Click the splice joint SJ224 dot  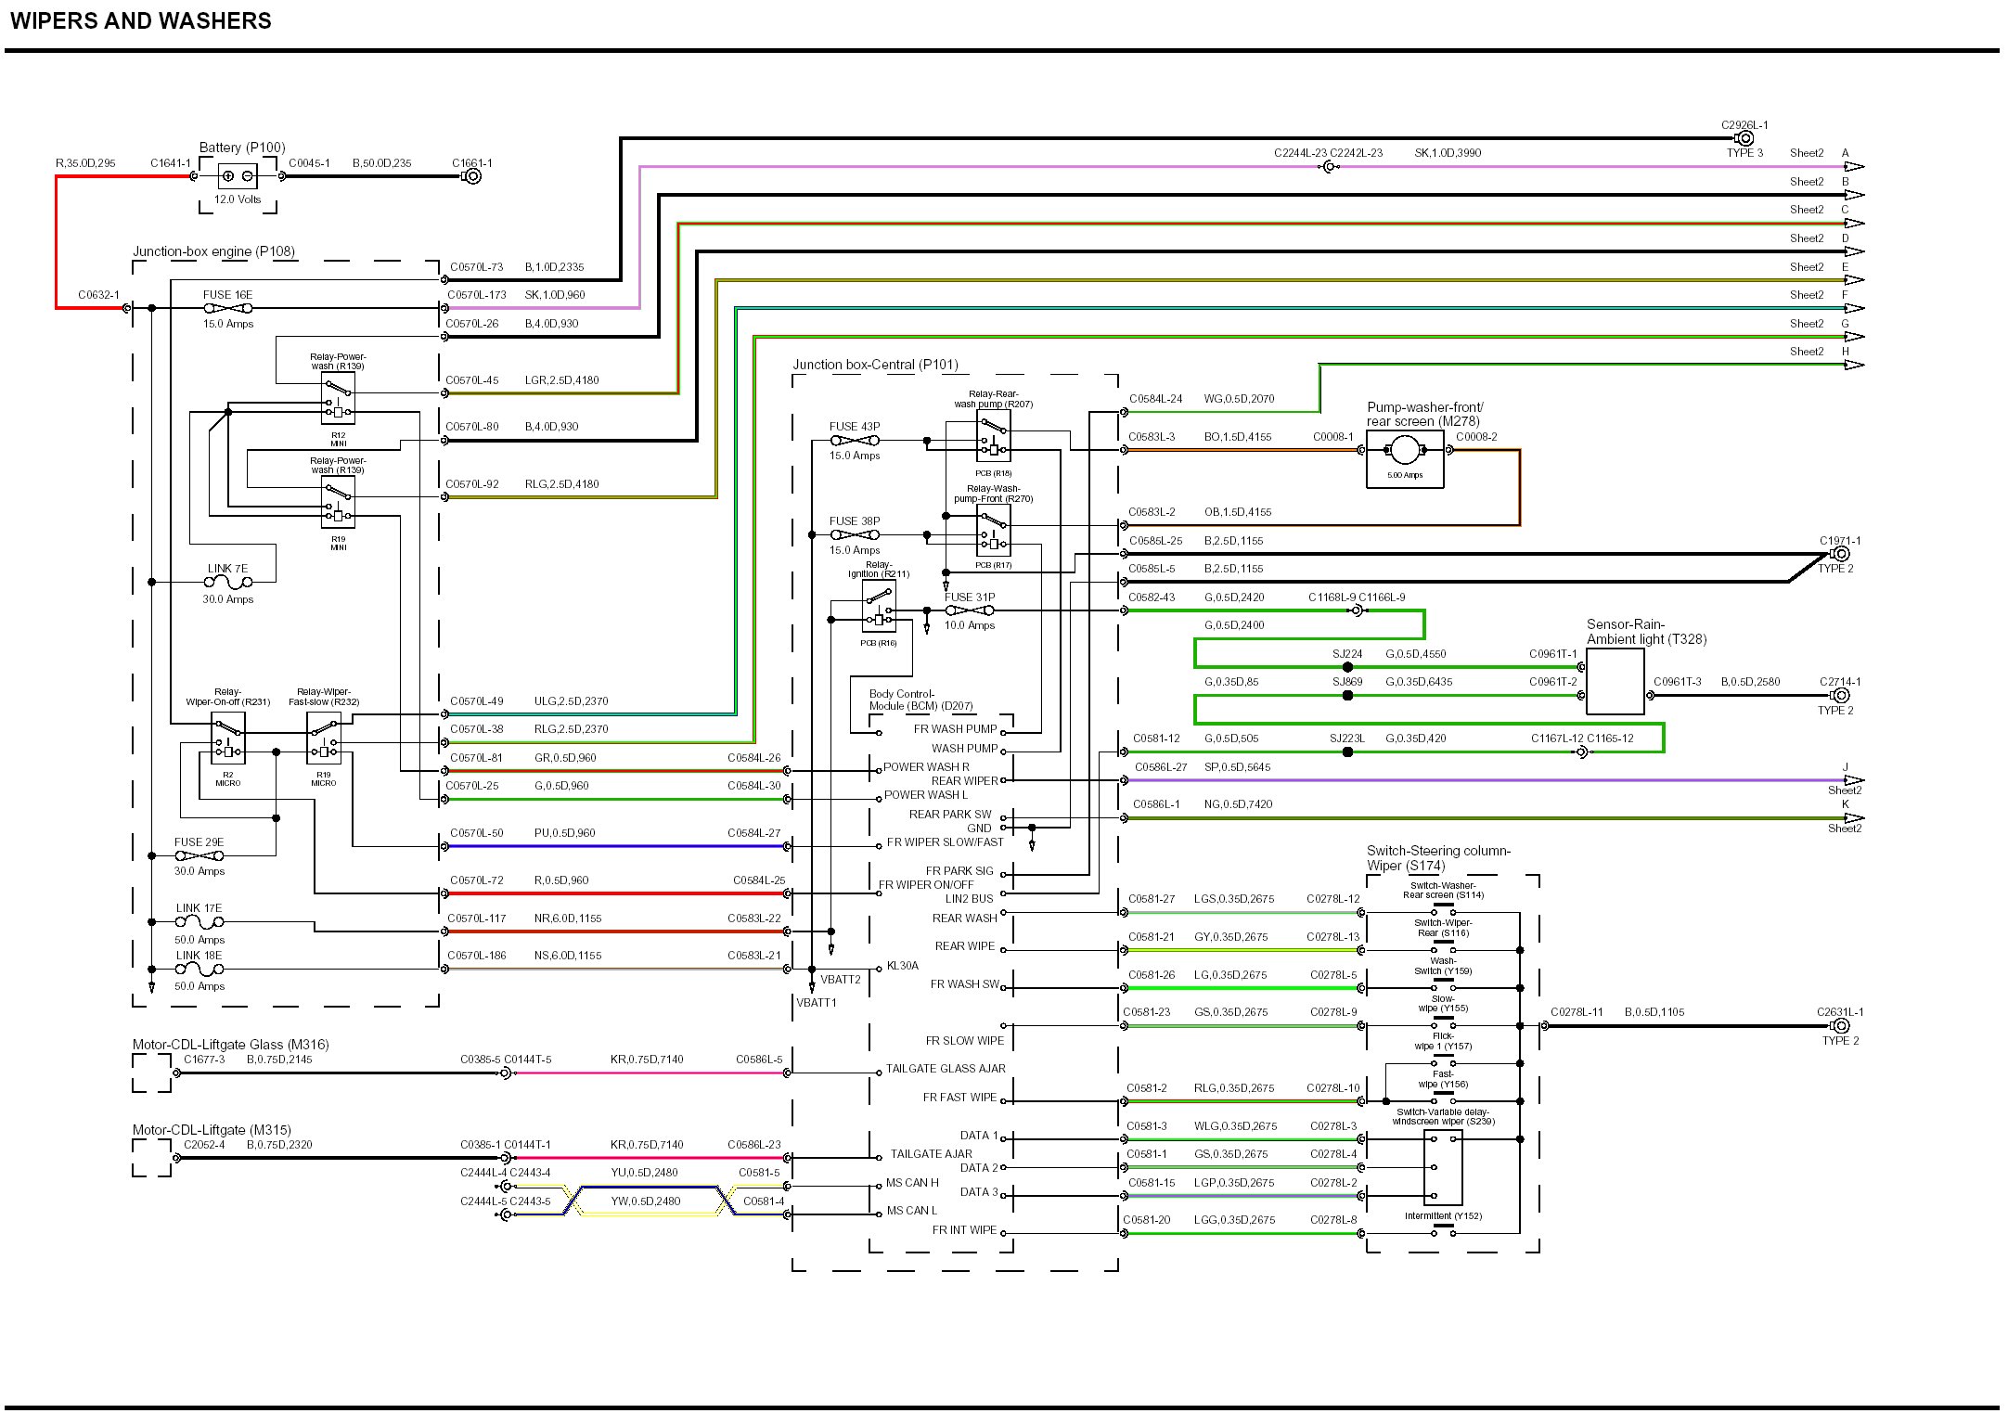(x=1347, y=667)
